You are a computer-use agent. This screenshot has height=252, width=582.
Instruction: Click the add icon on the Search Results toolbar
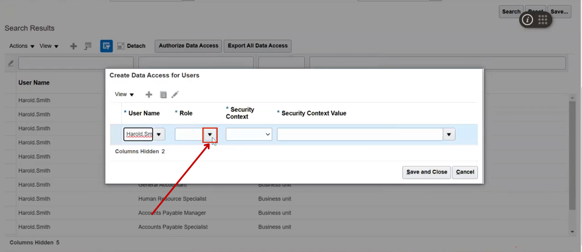73,46
